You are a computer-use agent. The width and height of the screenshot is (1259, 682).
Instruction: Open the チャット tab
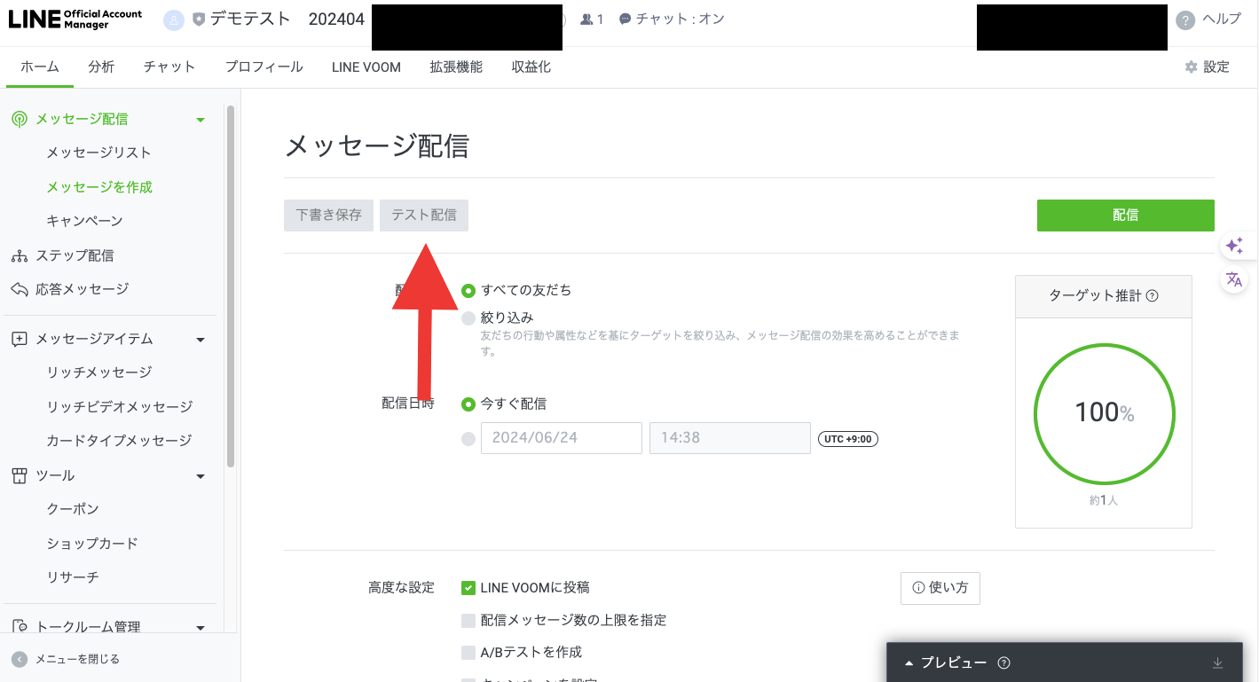169,67
